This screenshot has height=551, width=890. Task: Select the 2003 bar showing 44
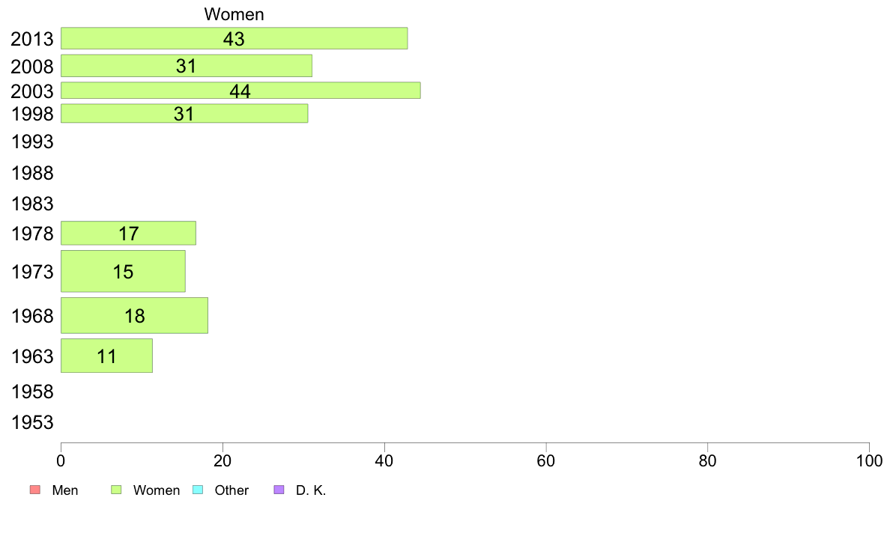tap(240, 91)
